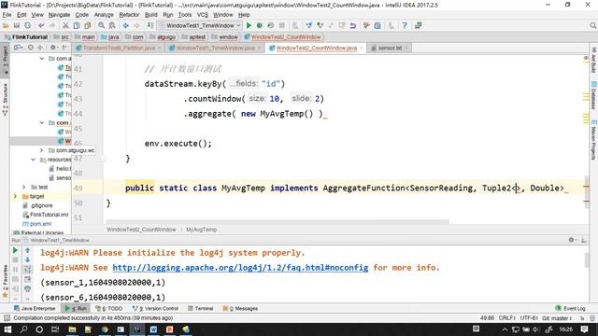Open the VCS menu

point(203,15)
